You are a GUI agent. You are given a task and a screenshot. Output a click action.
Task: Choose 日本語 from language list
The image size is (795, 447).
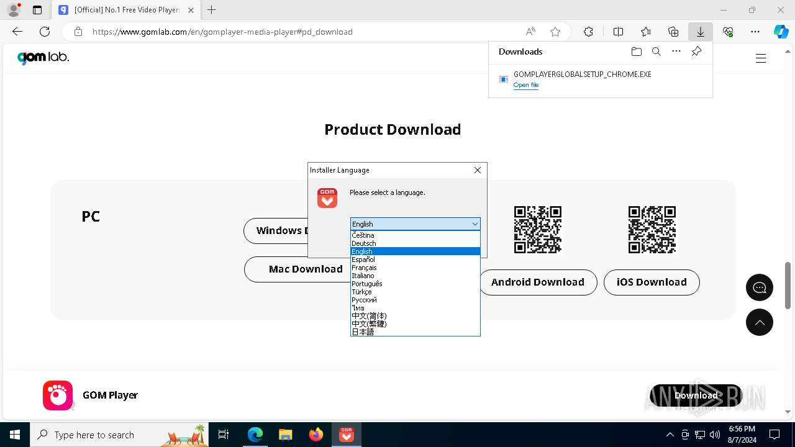tap(415, 332)
